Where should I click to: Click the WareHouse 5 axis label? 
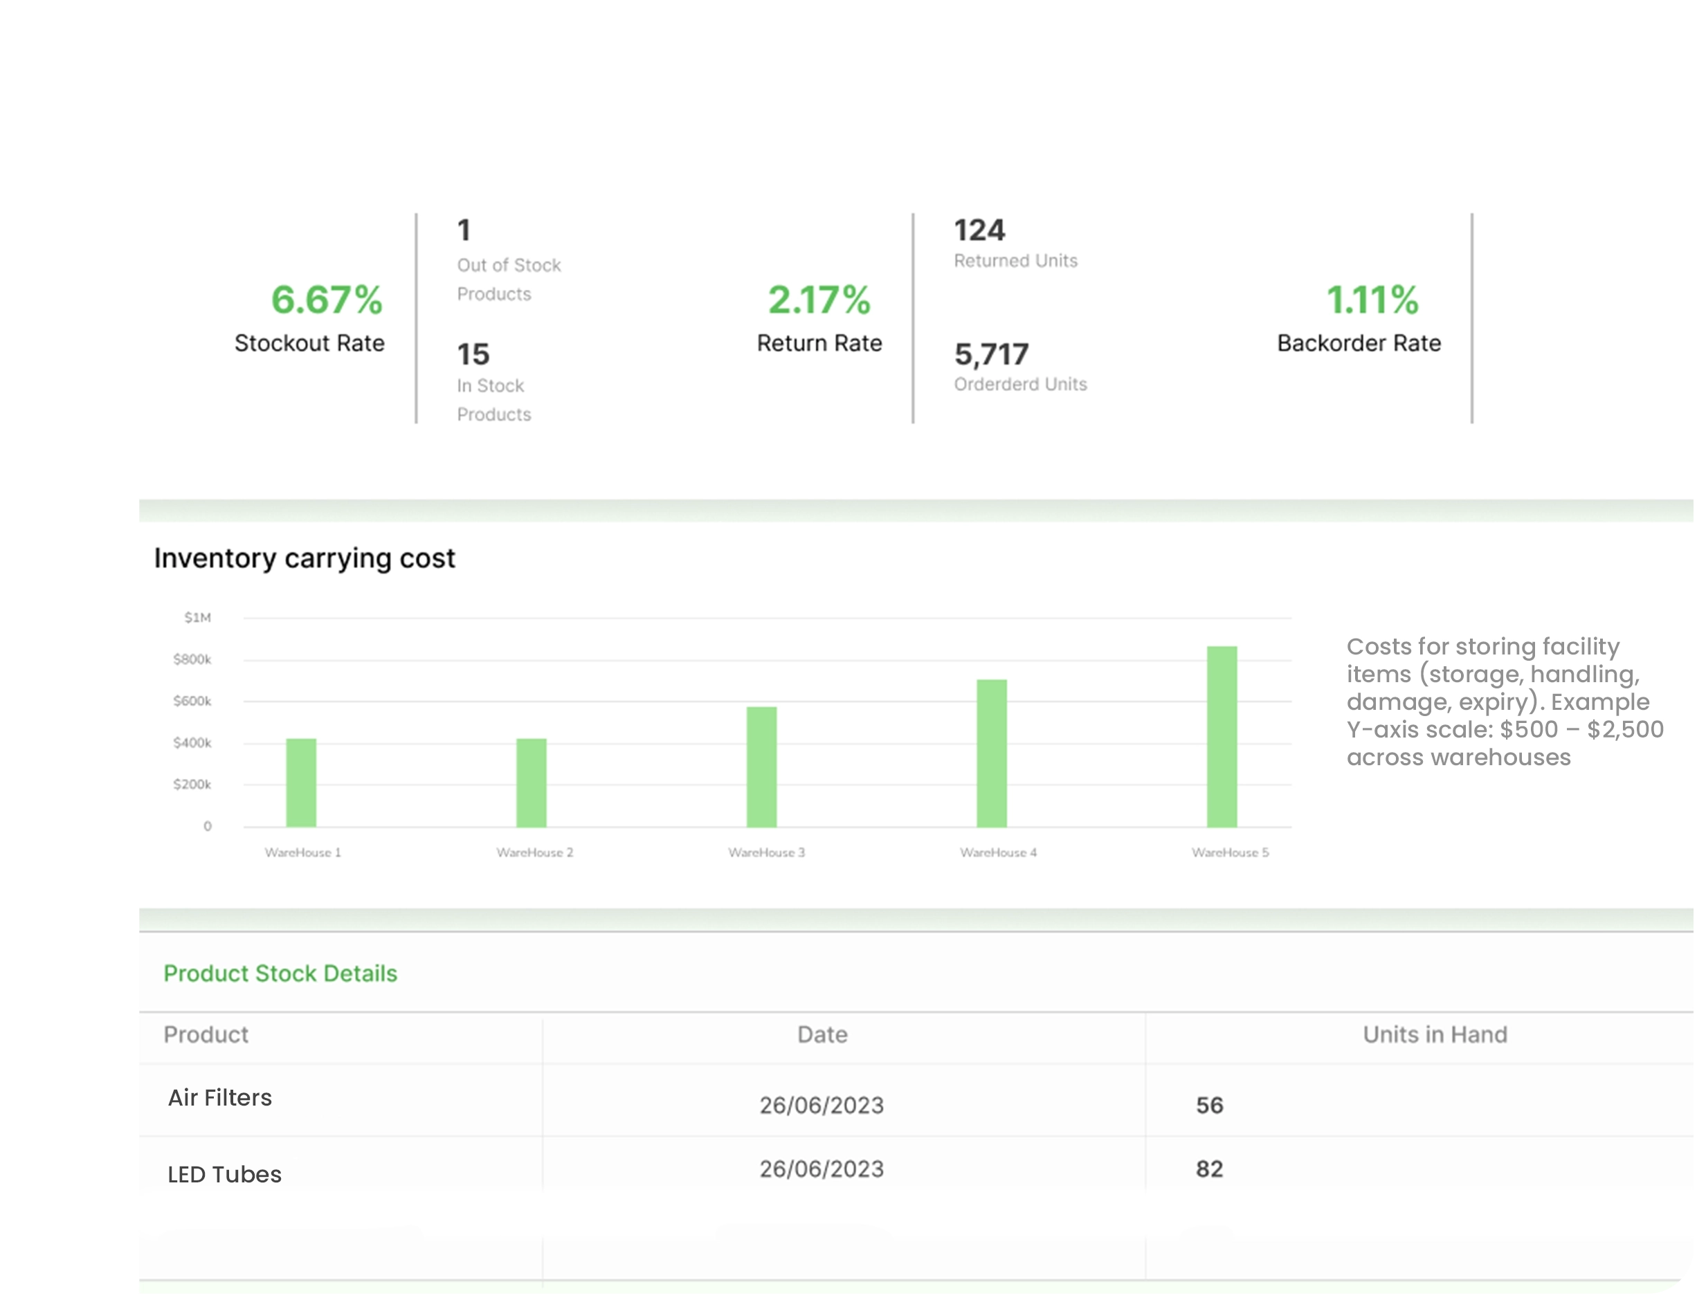(x=1230, y=852)
